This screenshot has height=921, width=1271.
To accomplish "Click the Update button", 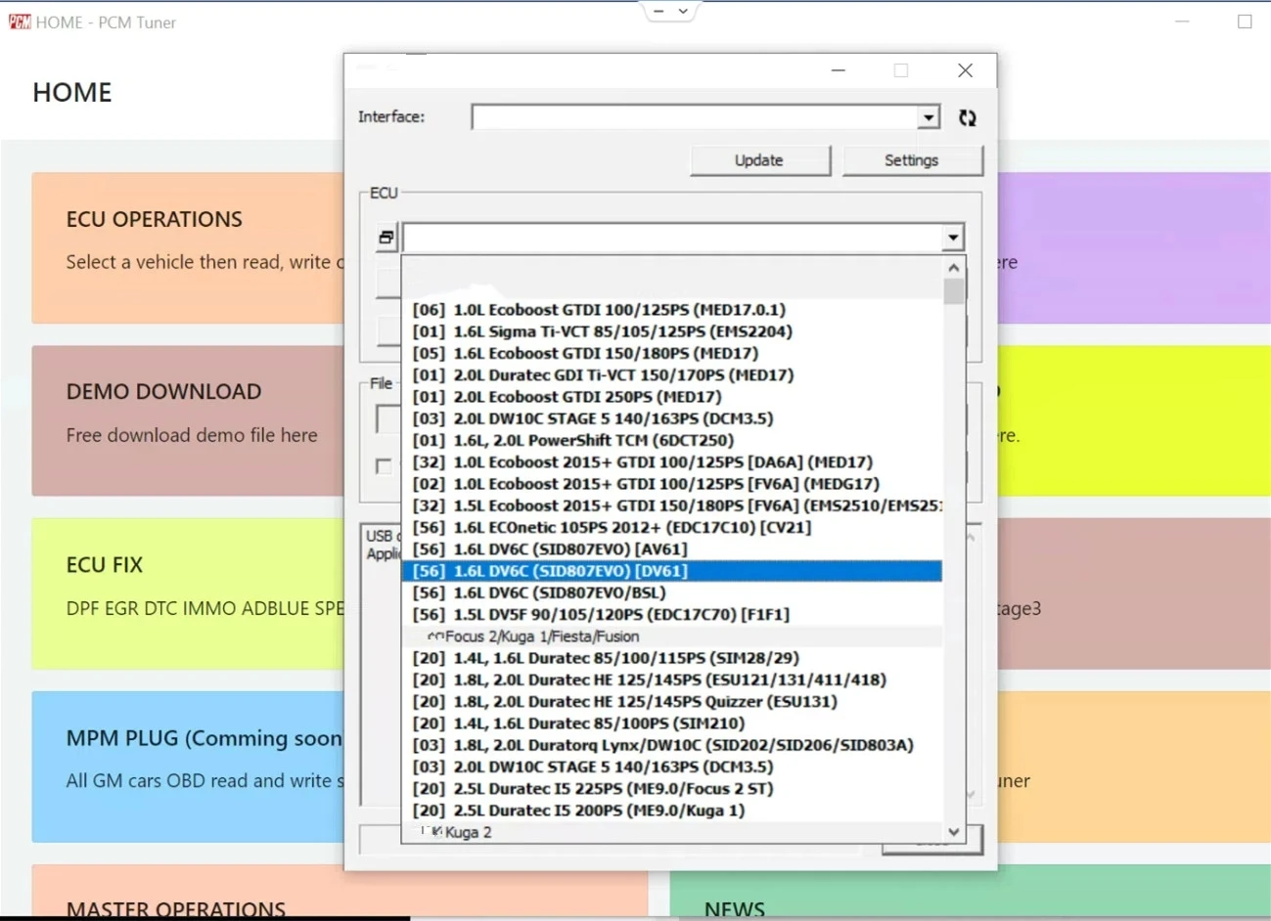I will (x=759, y=160).
